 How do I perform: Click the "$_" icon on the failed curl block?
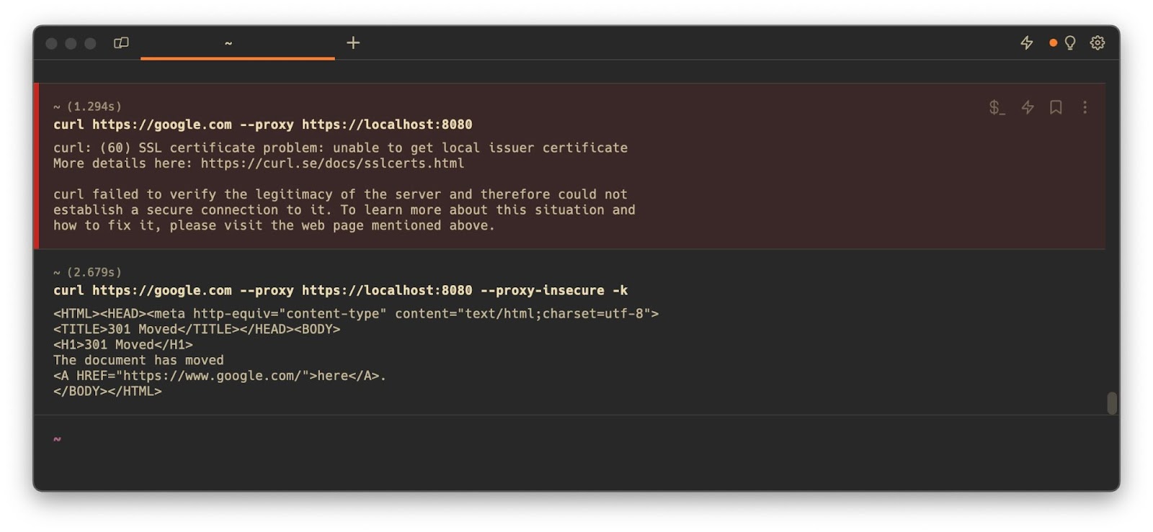coord(997,107)
